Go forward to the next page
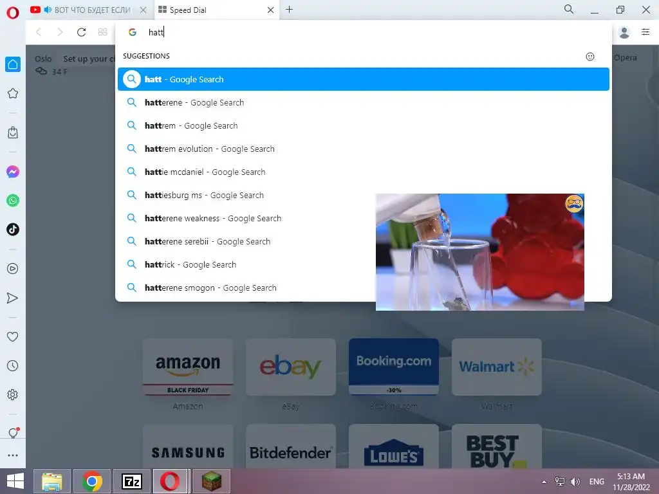 click(x=60, y=32)
